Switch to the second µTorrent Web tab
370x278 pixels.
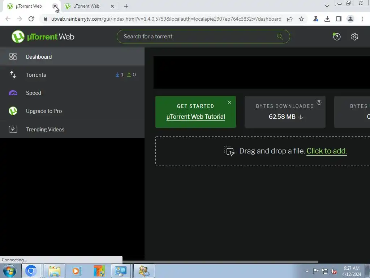click(x=86, y=6)
